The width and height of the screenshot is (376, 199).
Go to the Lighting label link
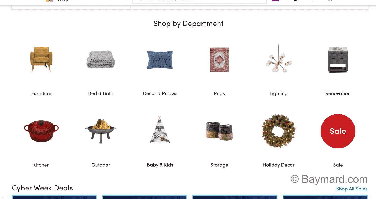tap(279, 93)
